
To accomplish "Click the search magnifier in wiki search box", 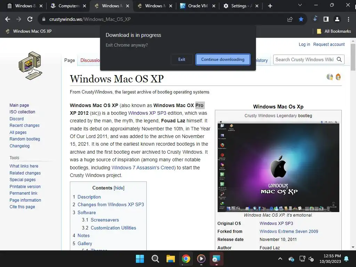I will coord(339,59).
